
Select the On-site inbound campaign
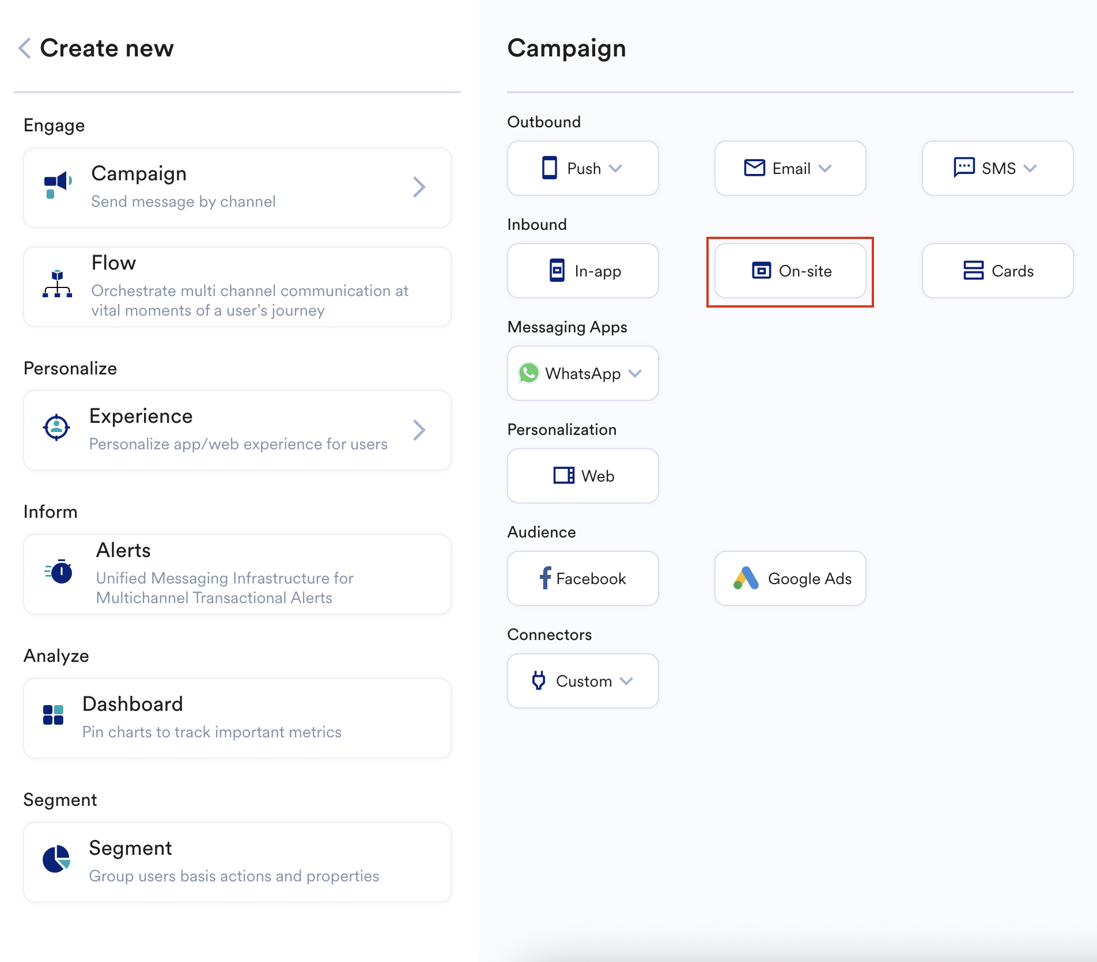pos(790,271)
